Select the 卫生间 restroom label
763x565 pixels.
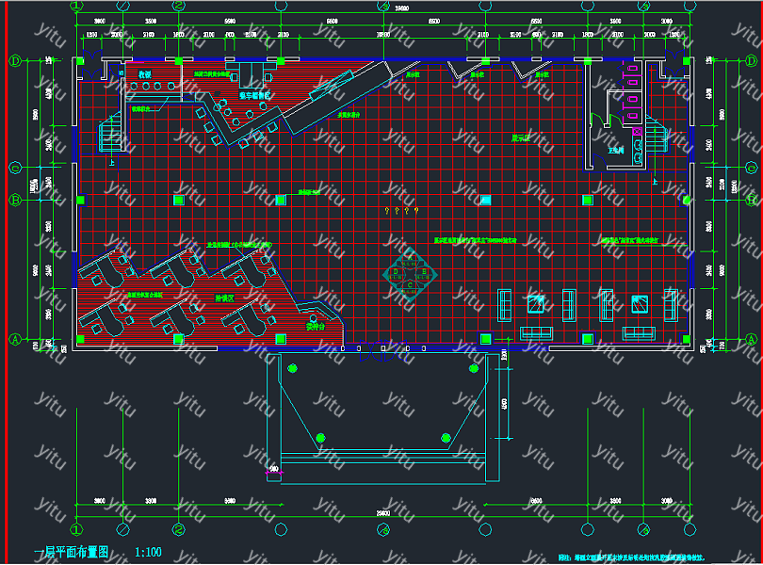pyautogui.click(x=617, y=150)
